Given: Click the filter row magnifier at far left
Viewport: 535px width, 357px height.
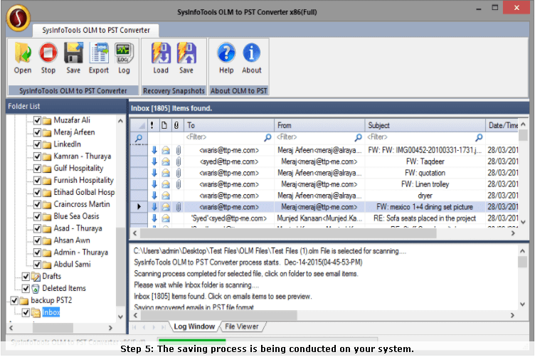Looking at the screenshot, I should (x=139, y=138).
